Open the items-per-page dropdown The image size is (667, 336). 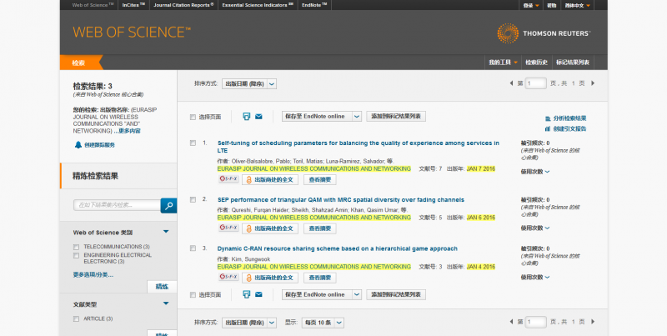click(323, 323)
